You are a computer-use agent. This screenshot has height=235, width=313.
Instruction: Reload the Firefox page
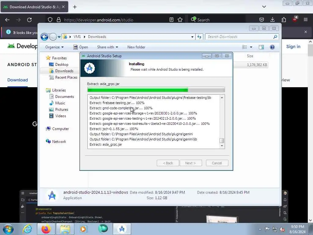click(x=29, y=20)
